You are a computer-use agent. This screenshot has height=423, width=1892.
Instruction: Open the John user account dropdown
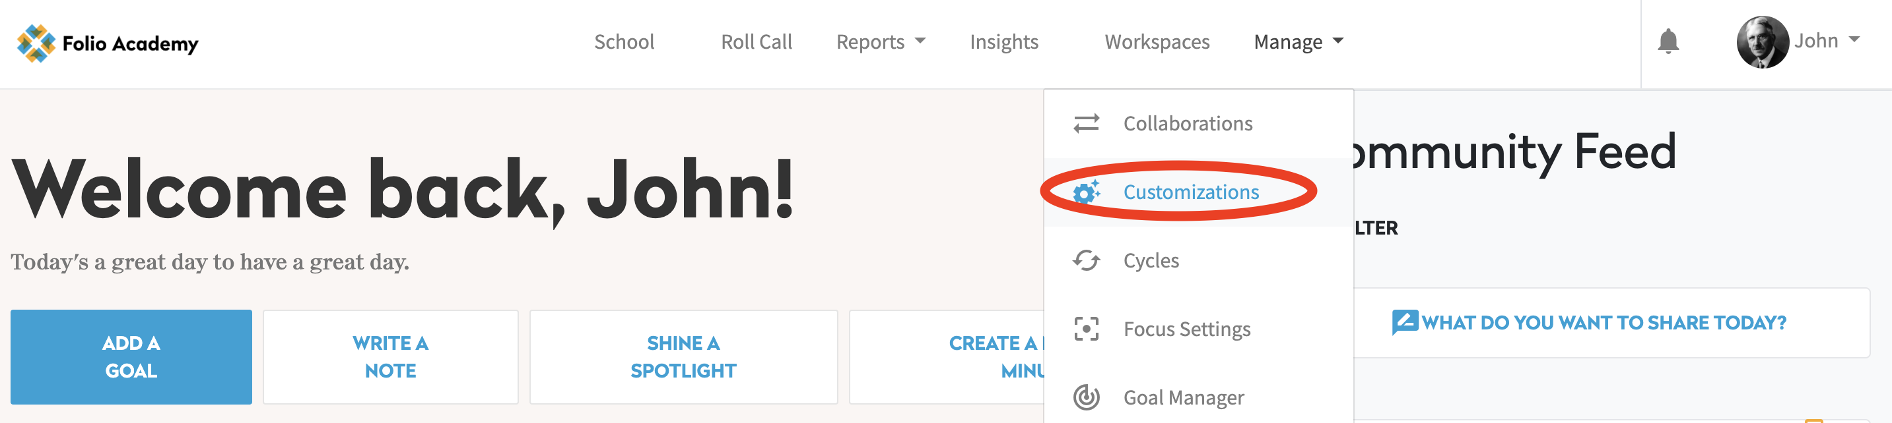coord(1827,40)
